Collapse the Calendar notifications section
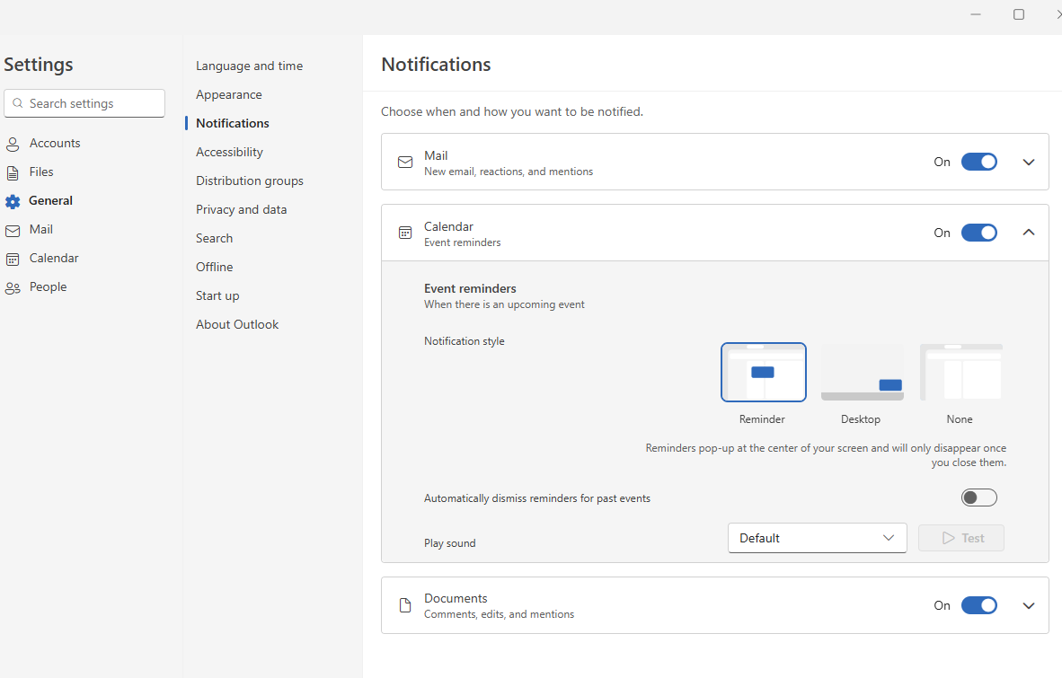Image resolution: width=1062 pixels, height=678 pixels. point(1028,232)
